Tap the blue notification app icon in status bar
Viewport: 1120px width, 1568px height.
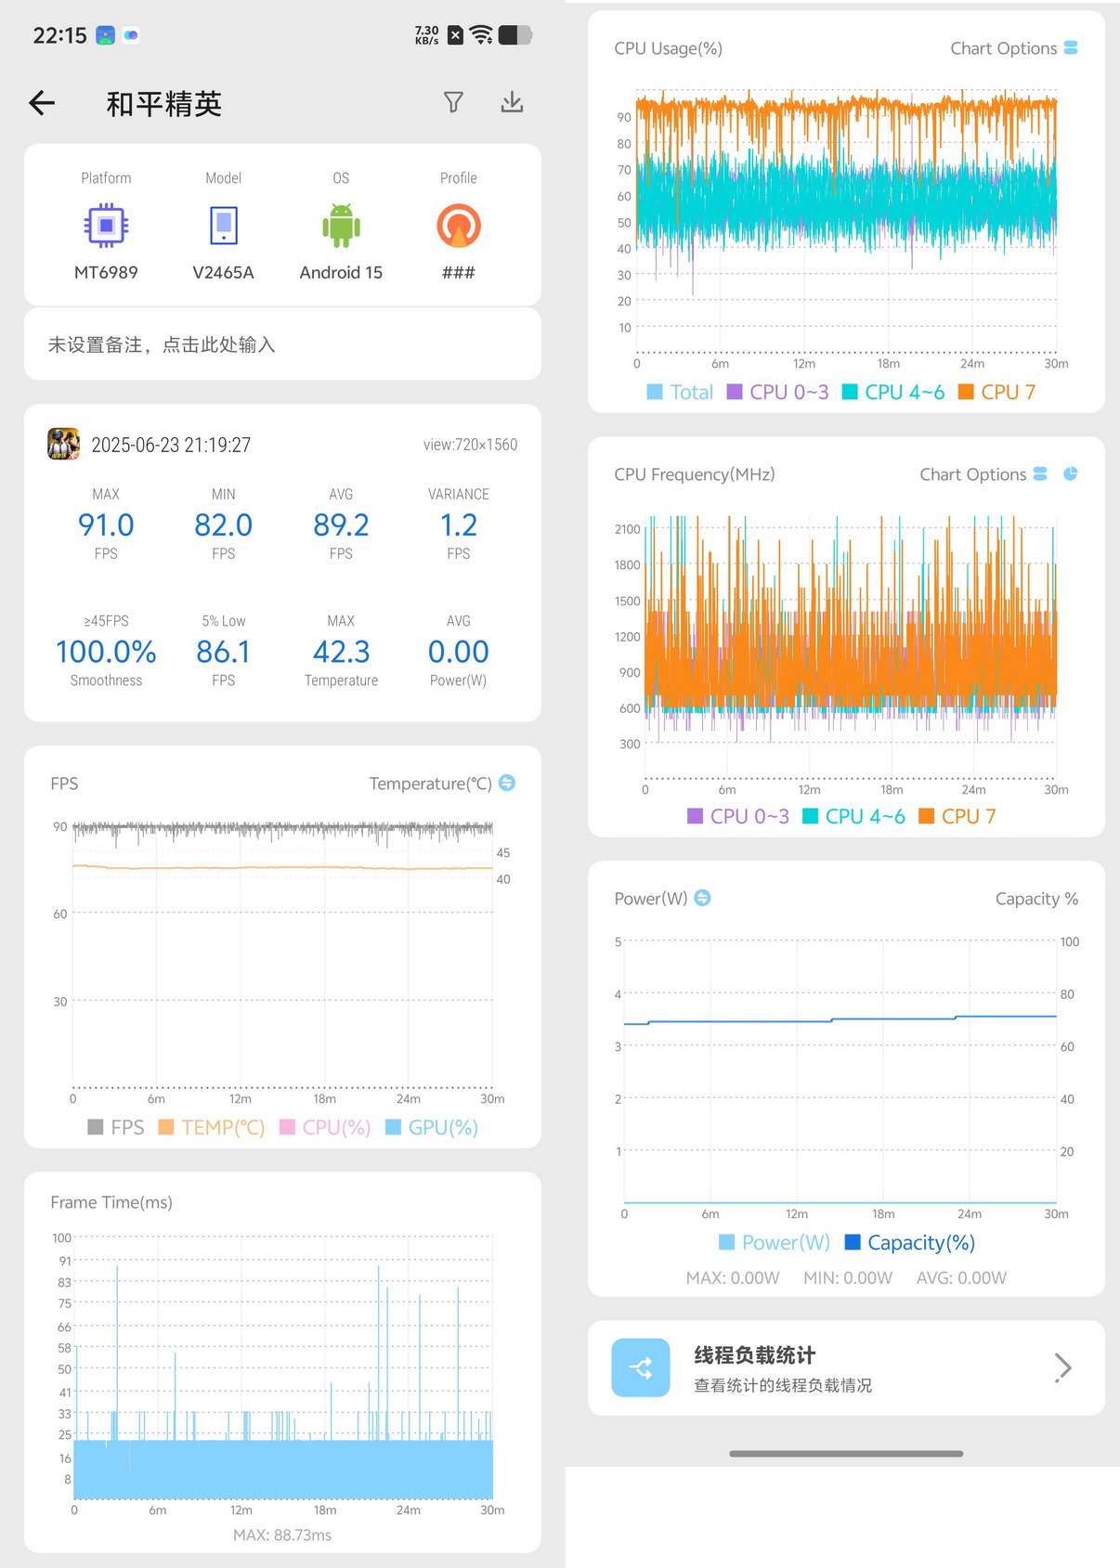click(x=106, y=35)
